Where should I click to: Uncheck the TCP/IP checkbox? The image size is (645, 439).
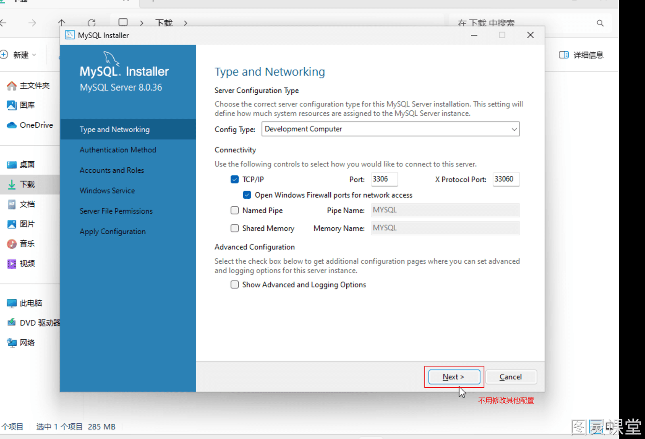click(x=235, y=179)
